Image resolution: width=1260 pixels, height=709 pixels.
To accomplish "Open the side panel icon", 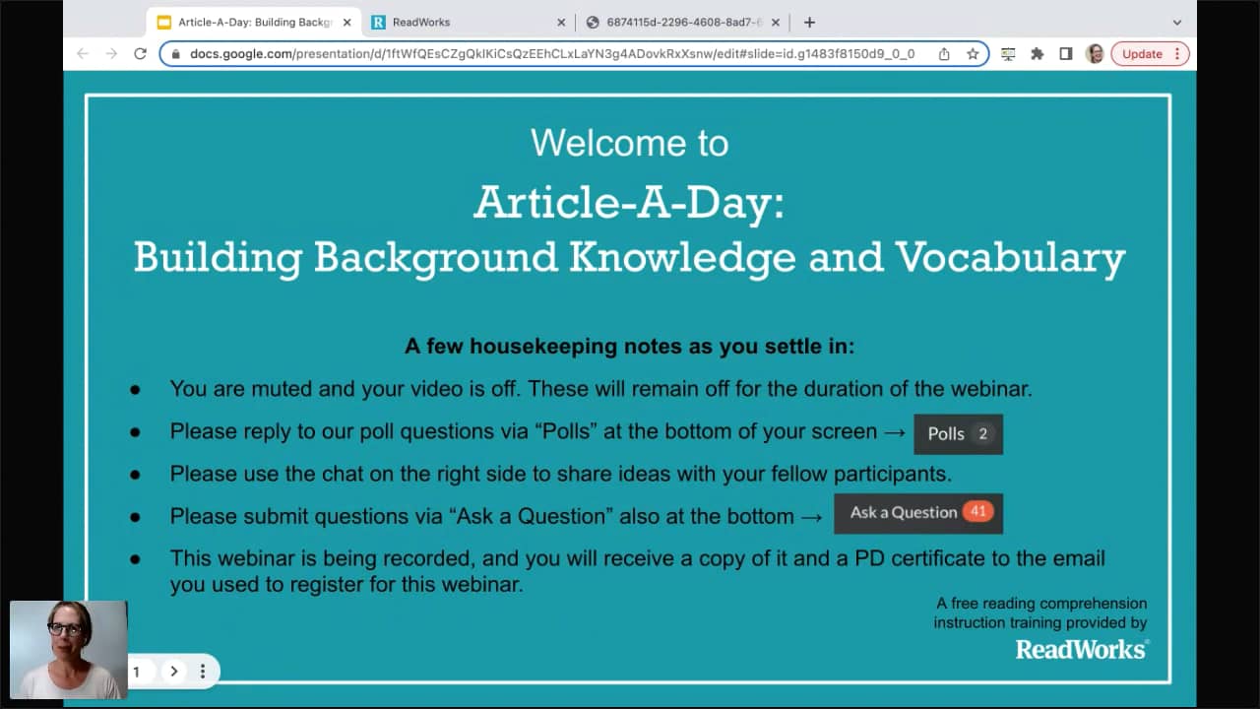I will tap(1065, 54).
